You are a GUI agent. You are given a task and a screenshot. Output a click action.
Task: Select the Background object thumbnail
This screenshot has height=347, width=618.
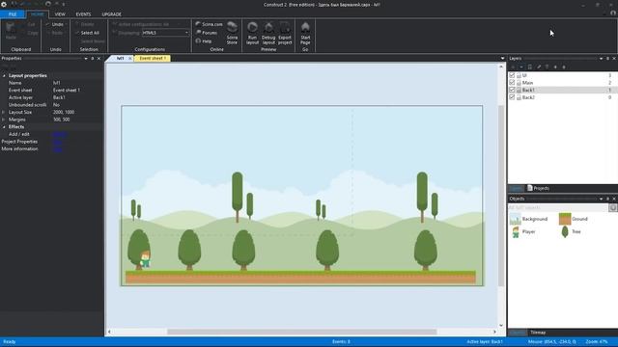(515, 219)
